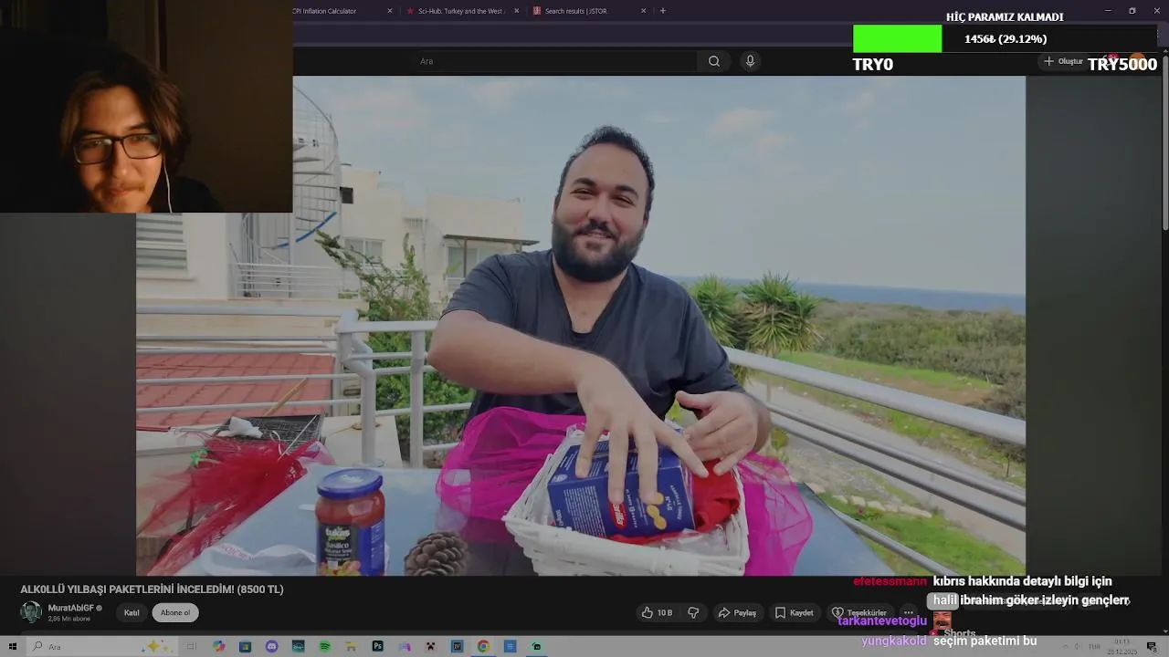Image resolution: width=1169 pixels, height=657 pixels.
Task: Activate voice search microphone icon
Action: 750,61
